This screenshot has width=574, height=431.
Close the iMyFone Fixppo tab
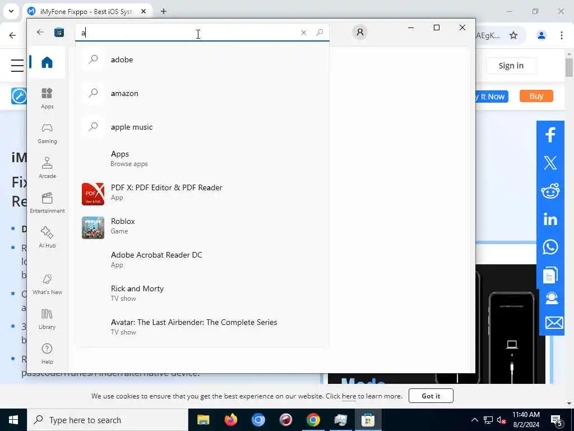[143, 11]
